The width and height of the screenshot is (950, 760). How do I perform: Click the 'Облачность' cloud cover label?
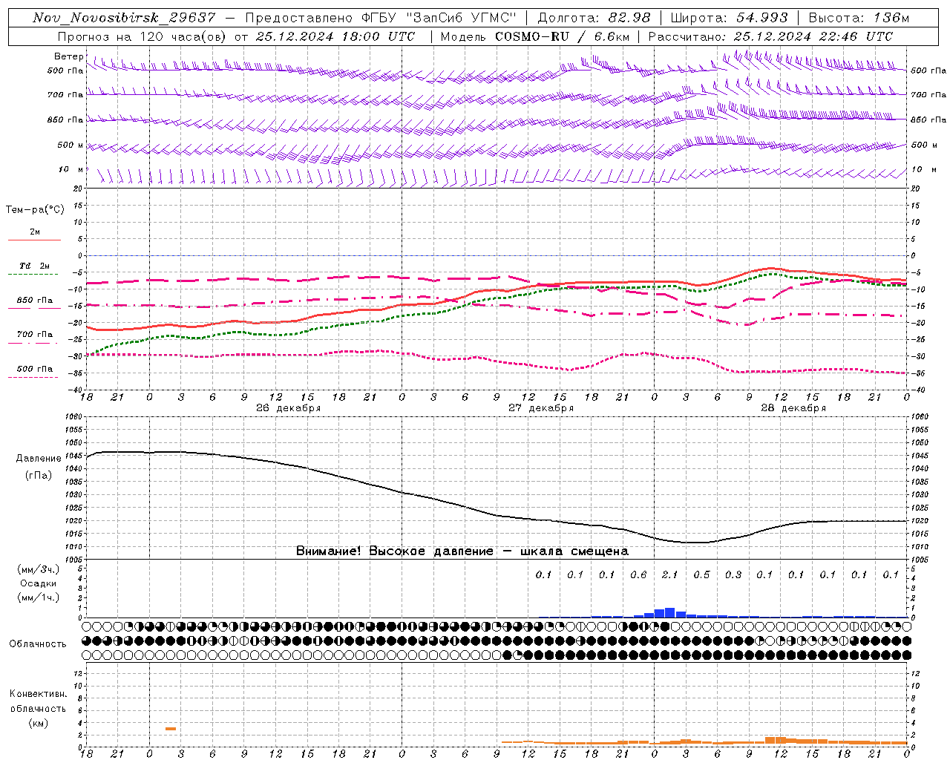point(38,644)
